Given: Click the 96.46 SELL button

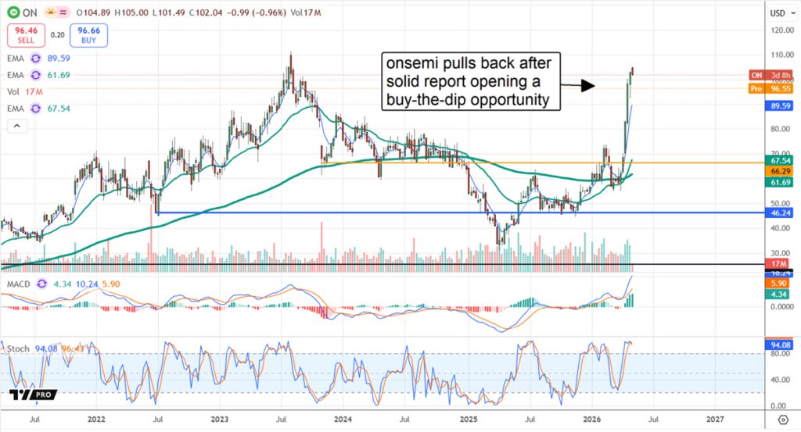Looking at the screenshot, I should pos(26,35).
